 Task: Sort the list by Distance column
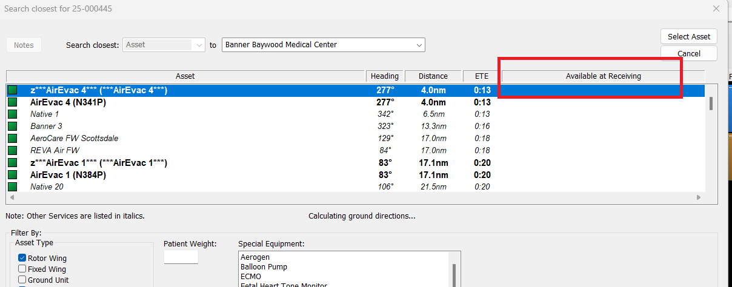(x=433, y=76)
